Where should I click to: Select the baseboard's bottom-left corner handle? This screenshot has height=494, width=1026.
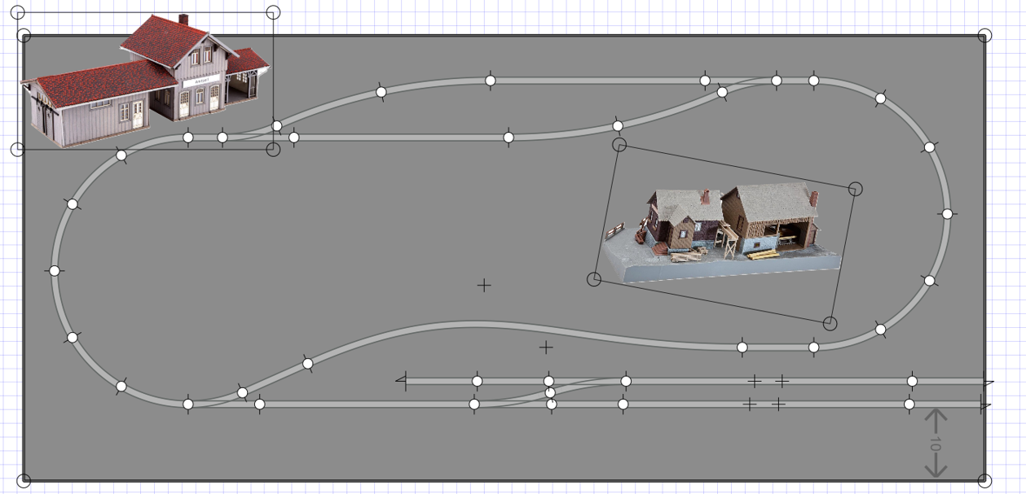[24, 480]
